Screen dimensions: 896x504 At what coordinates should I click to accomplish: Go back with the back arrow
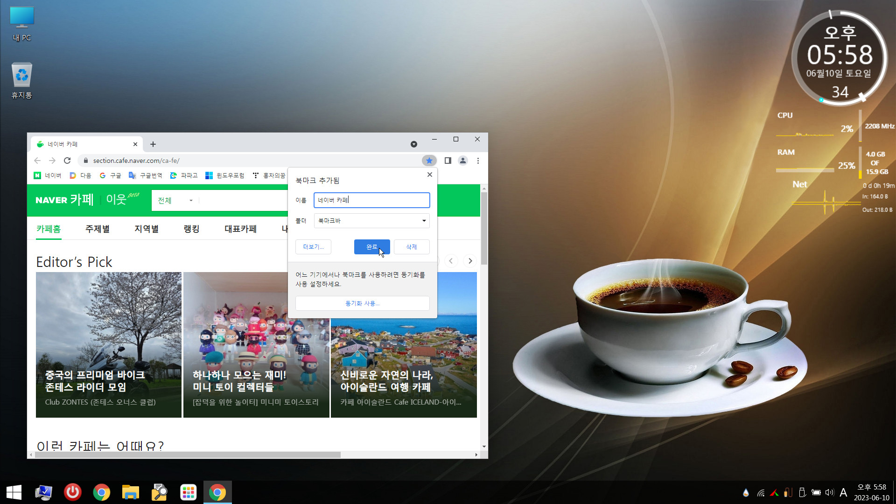click(x=37, y=161)
